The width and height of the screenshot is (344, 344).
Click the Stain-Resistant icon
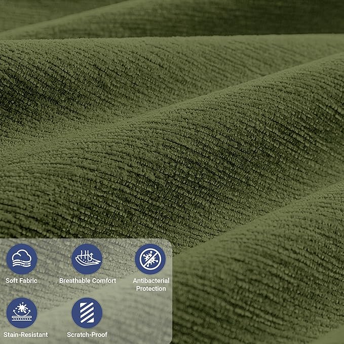click(21, 313)
